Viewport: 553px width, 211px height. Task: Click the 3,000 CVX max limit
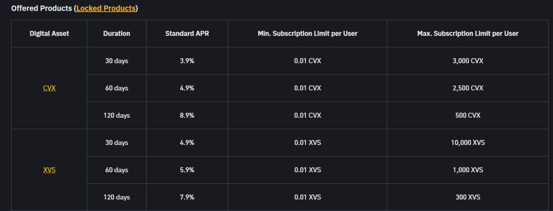(x=468, y=61)
